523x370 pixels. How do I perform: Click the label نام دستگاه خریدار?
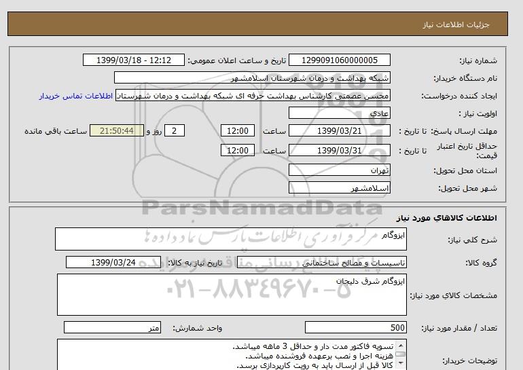(465, 78)
